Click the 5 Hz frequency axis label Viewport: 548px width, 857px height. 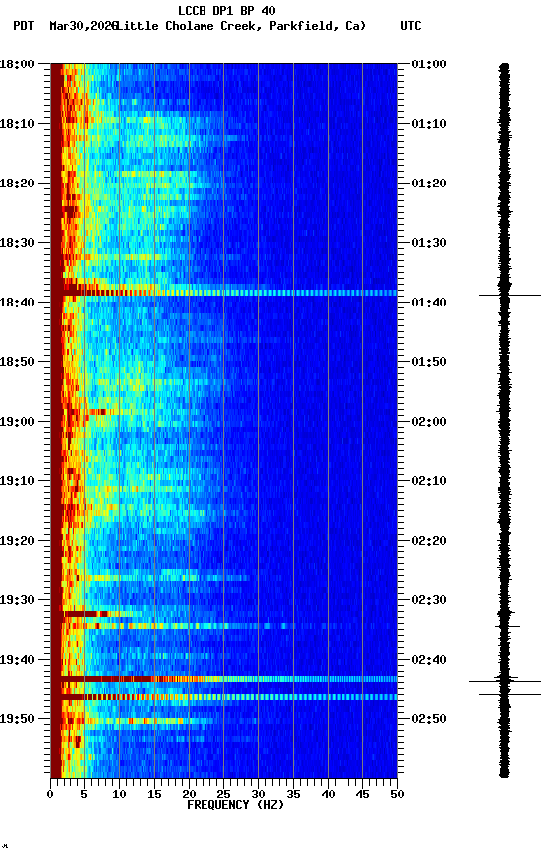pos(84,795)
